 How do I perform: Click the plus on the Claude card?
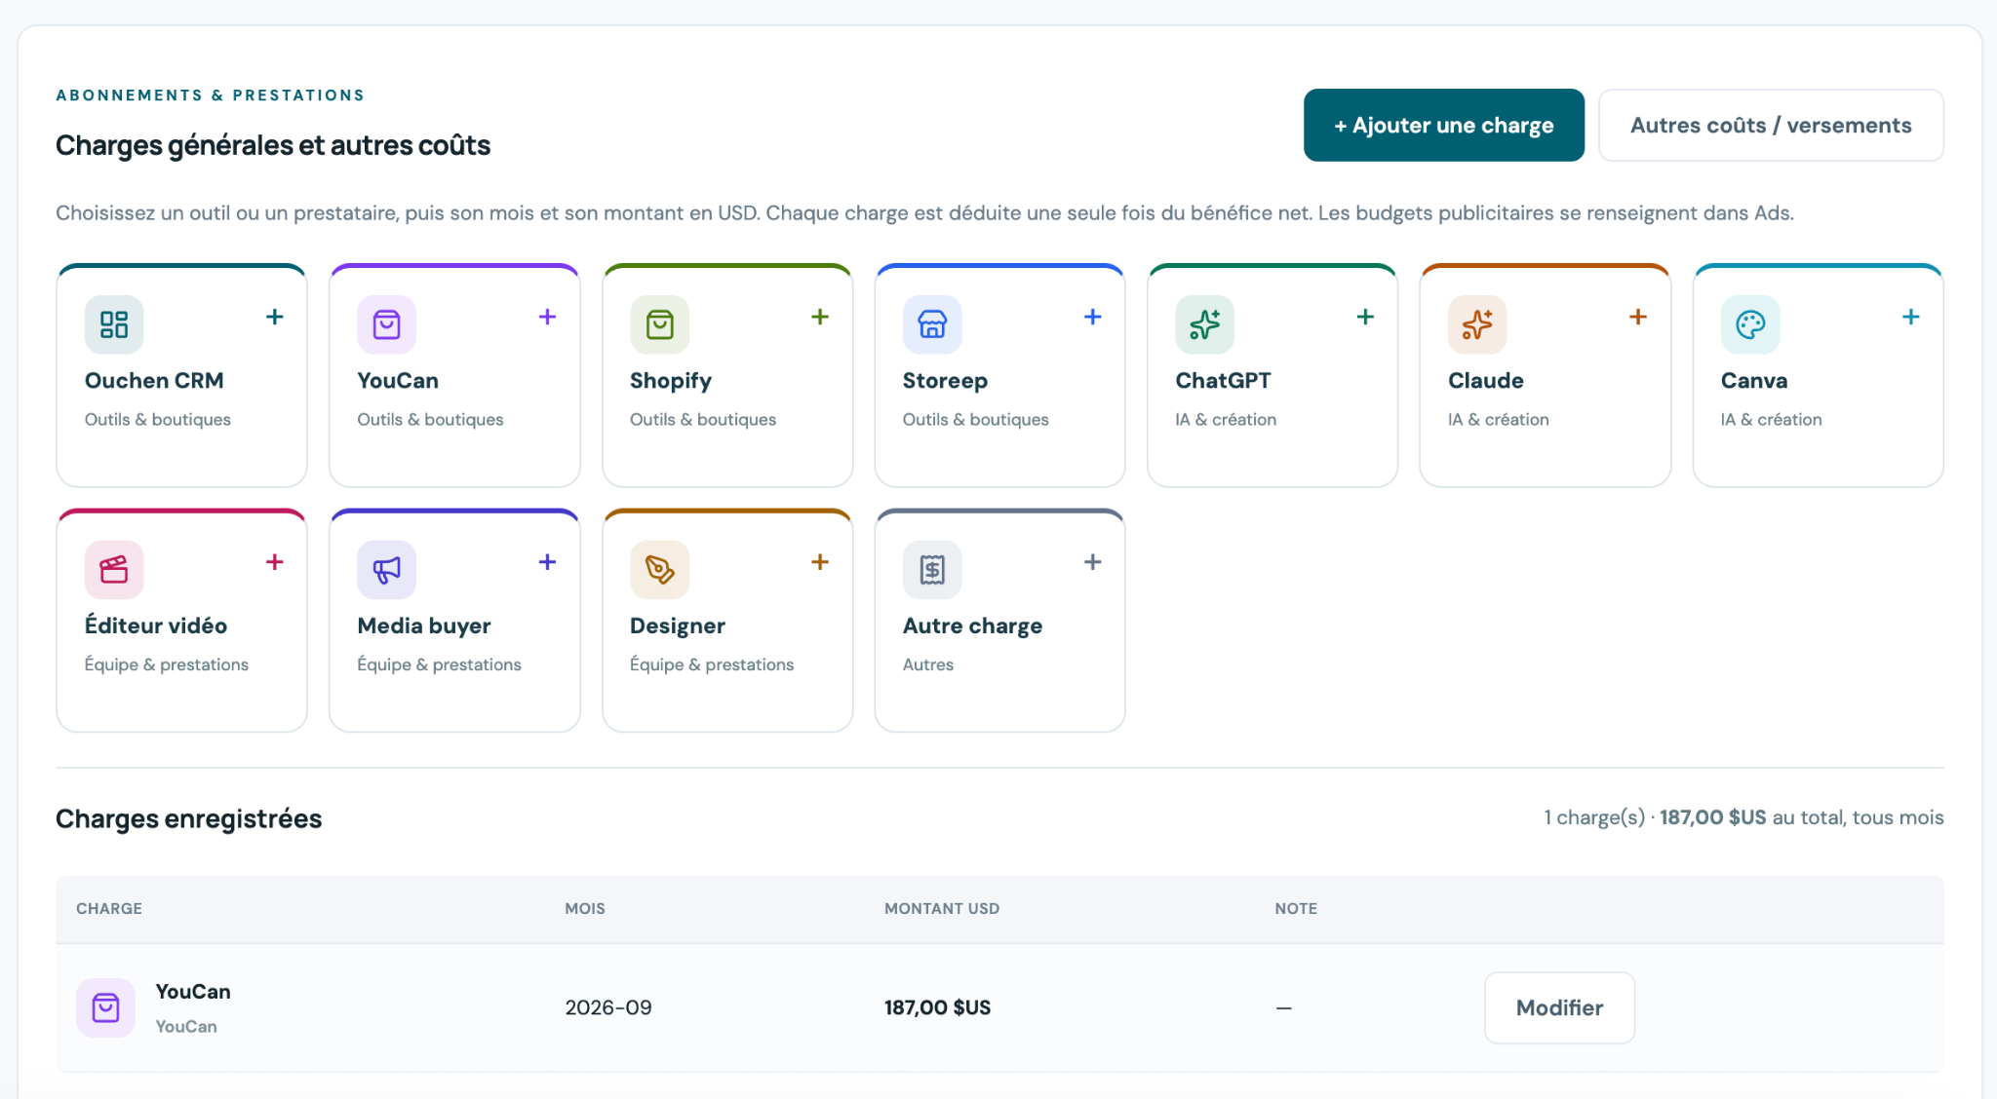1638,317
